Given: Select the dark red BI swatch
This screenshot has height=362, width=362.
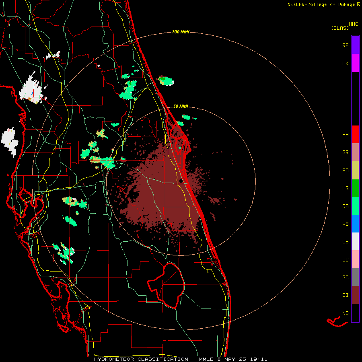Looking at the screenshot, I should 355,295.
